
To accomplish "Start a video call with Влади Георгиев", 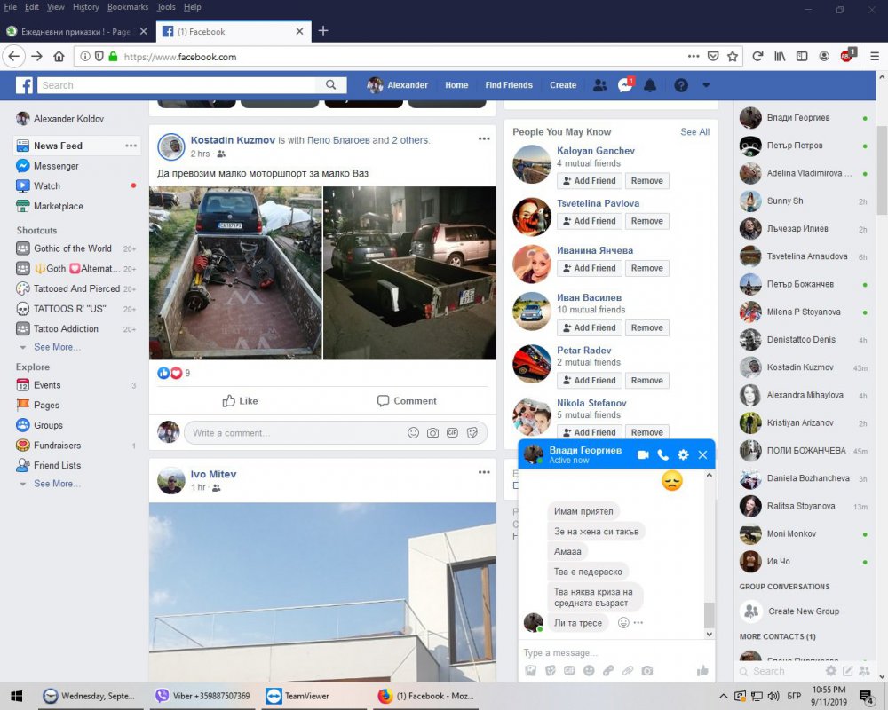I will click(x=643, y=455).
